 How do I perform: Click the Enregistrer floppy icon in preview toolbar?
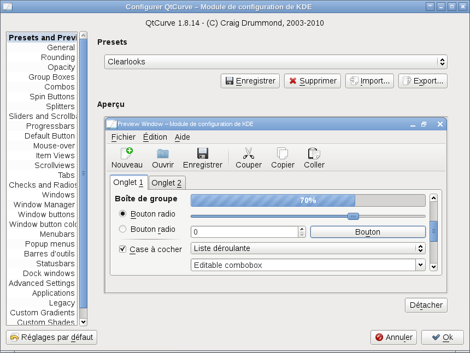[203, 153]
